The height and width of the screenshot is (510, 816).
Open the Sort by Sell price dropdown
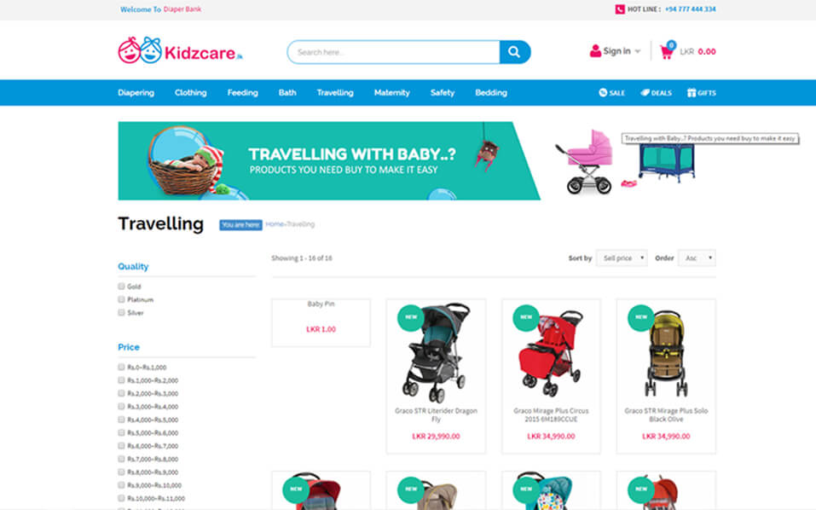pos(622,258)
